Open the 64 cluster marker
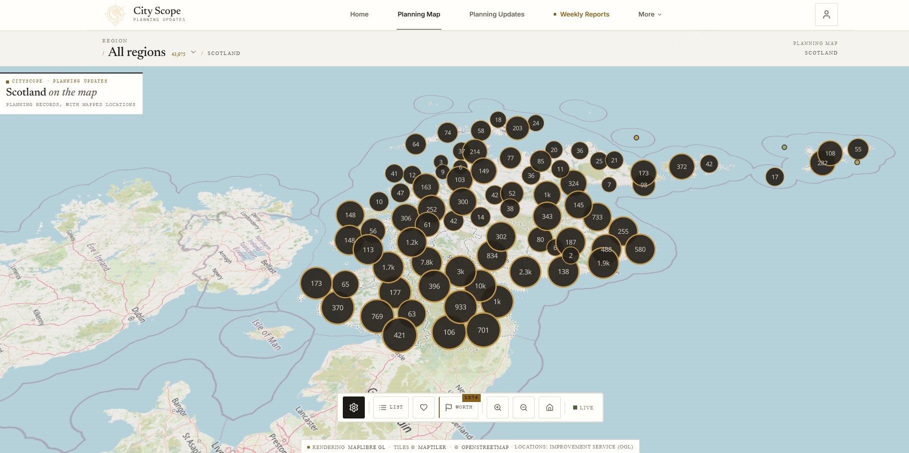 pyautogui.click(x=416, y=144)
